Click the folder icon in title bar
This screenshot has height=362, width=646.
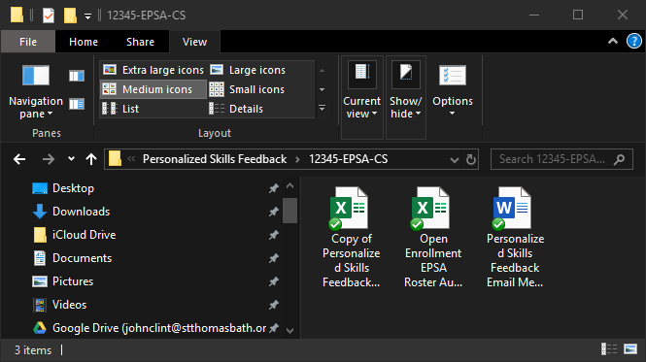pyautogui.click(x=17, y=15)
